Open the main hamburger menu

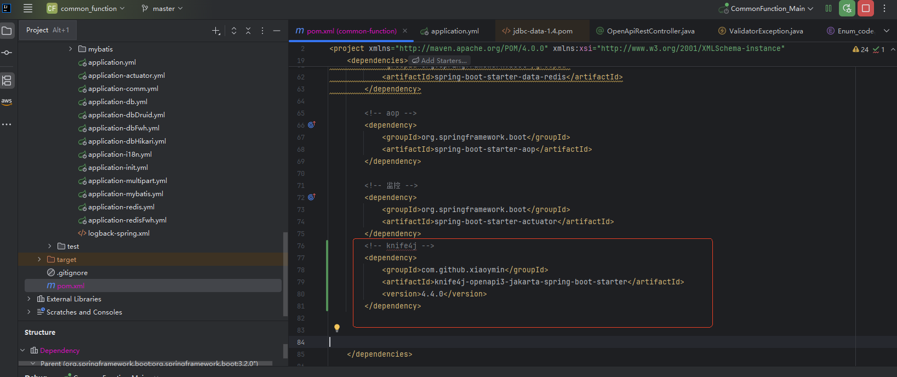tap(28, 8)
